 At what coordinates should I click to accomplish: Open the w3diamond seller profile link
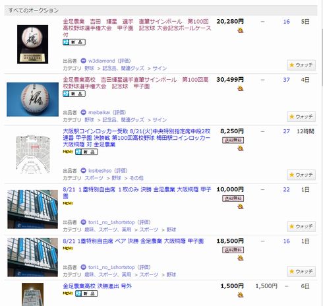point(102,61)
